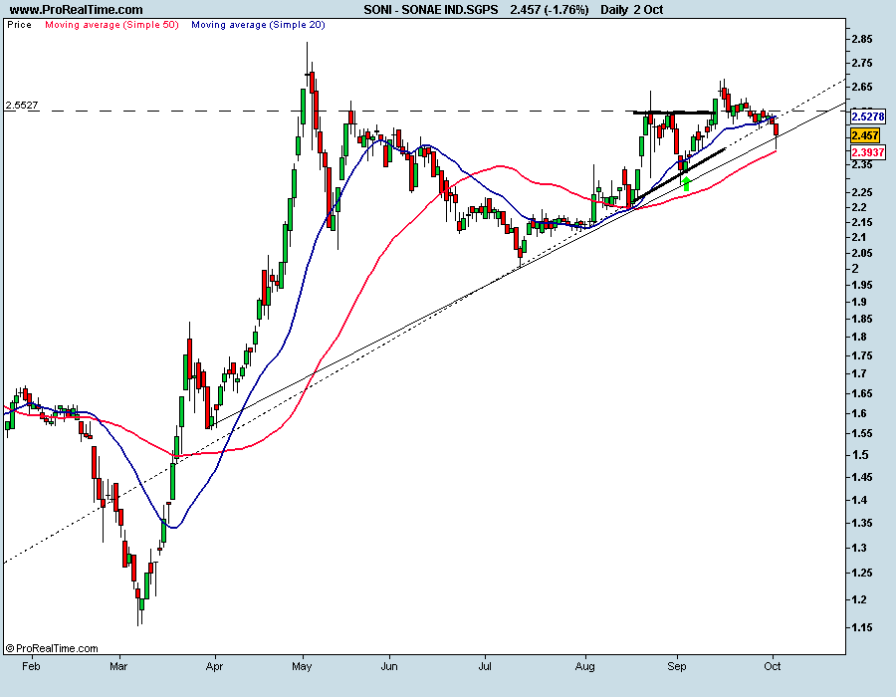The image size is (896, 697).
Task: Click the Feb label on the time axis
Action: tap(31, 666)
